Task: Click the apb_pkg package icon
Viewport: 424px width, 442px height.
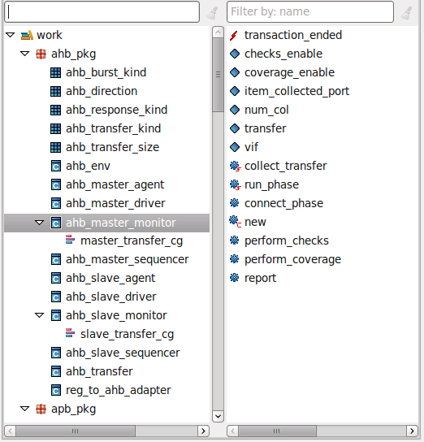Action: pyautogui.click(x=41, y=409)
